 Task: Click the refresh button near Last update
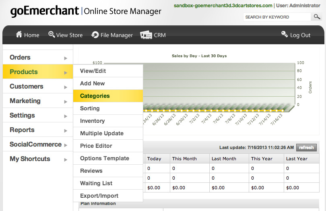coord(306,147)
